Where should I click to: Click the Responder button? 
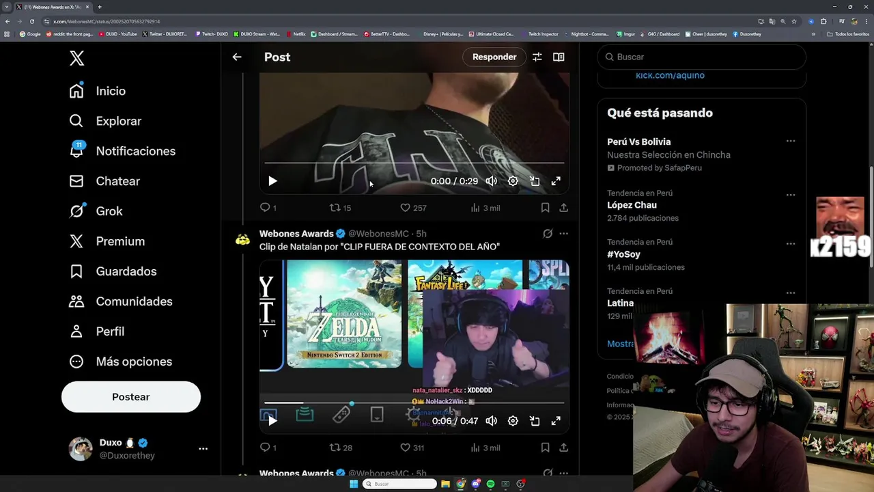[494, 57]
